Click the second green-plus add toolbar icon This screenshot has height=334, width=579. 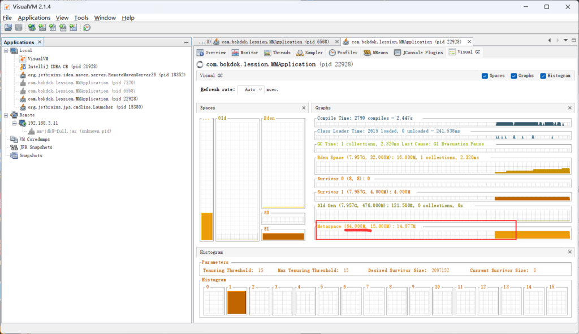tap(42, 28)
